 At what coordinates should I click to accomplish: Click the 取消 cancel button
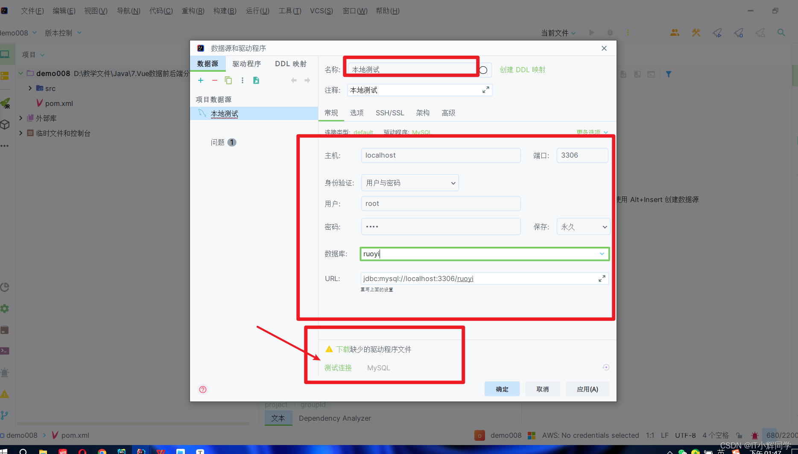[543, 389]
